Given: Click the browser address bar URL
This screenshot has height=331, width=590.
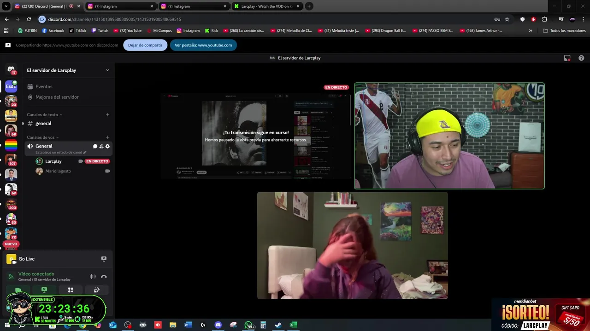Looking at the screenshot, I should (x=114, y=19).
